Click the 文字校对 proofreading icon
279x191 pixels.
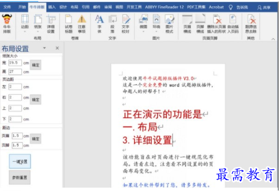pos(126,19)
